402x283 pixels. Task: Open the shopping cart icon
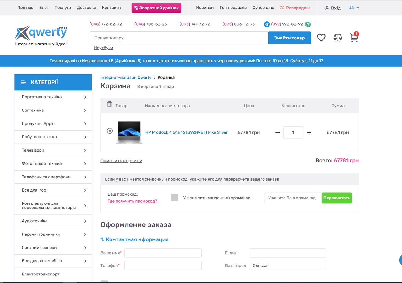tap(354, 37)
